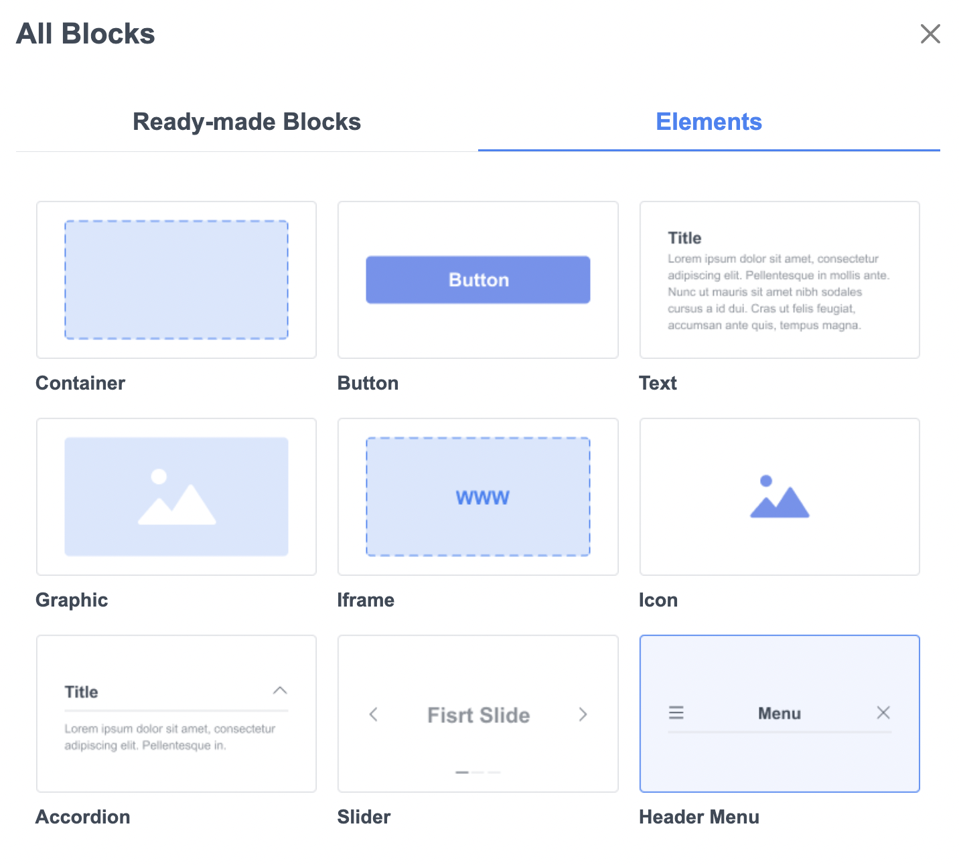The height and width of the screenshot is (865, 959).
Task: Click the Slider right arrow
Action: coord(583,714)
